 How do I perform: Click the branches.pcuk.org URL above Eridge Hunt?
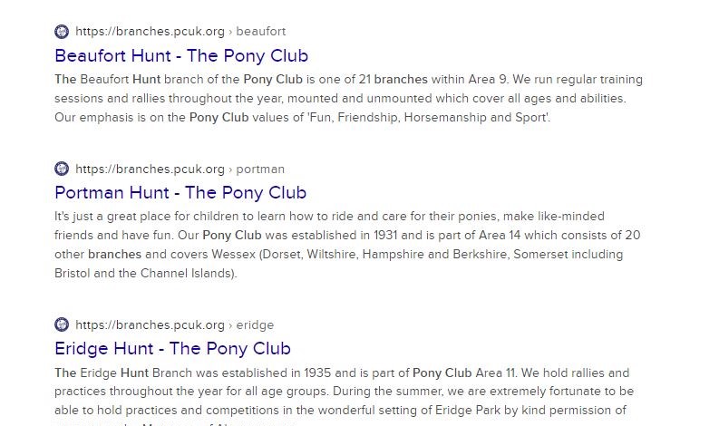tap(150, 324)
